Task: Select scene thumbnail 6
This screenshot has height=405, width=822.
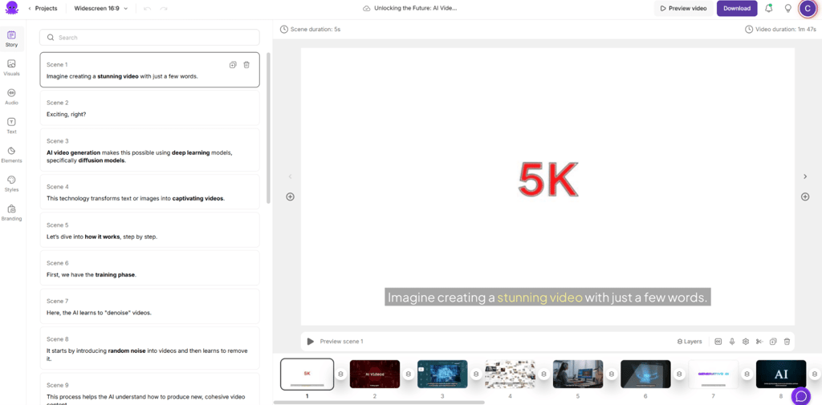Action: click(x=645, y=374)
